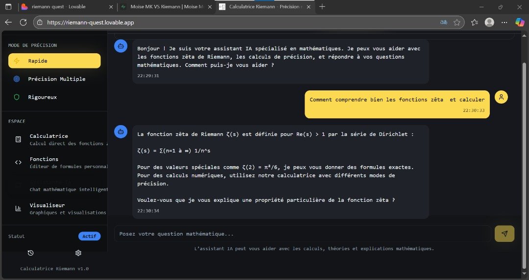
Task: Click the question input field
Action: point(302,234)
